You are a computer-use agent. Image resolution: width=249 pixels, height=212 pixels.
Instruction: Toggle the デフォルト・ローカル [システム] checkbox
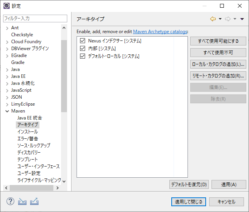click(83, 56)
